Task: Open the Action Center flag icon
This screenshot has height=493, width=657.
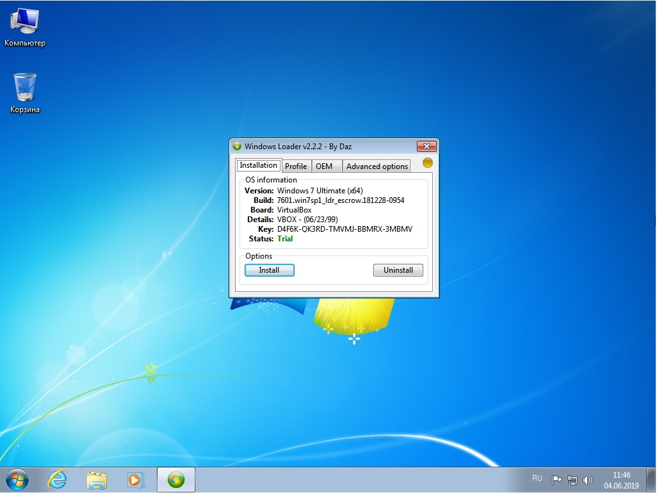Action: click(556, 480)
